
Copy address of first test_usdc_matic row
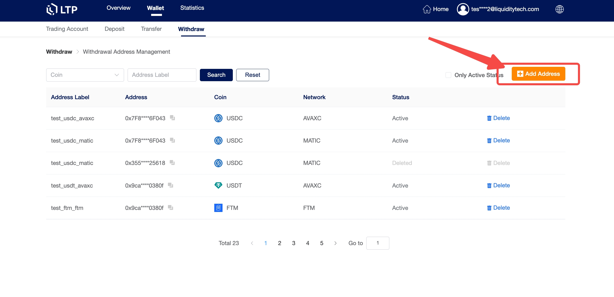[x=172, y=140]
